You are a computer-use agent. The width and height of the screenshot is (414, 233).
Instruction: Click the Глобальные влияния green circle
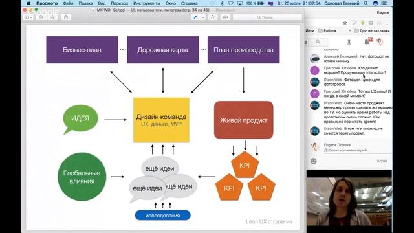pyautogui.click(x=82, y=177)
